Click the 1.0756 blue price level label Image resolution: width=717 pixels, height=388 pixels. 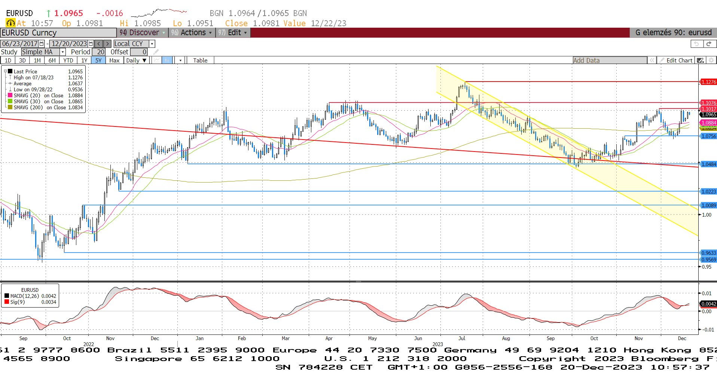point(708,136)
